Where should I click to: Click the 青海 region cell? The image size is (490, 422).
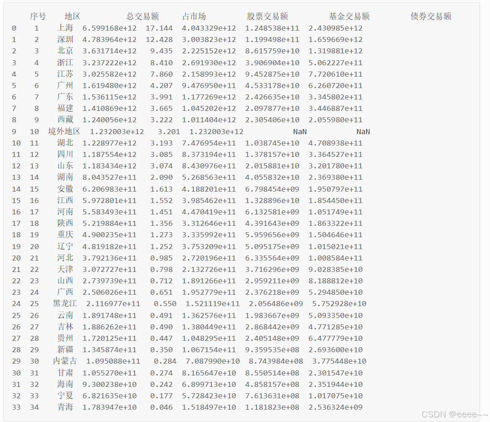pyautogui.click(x=65, y=407)
